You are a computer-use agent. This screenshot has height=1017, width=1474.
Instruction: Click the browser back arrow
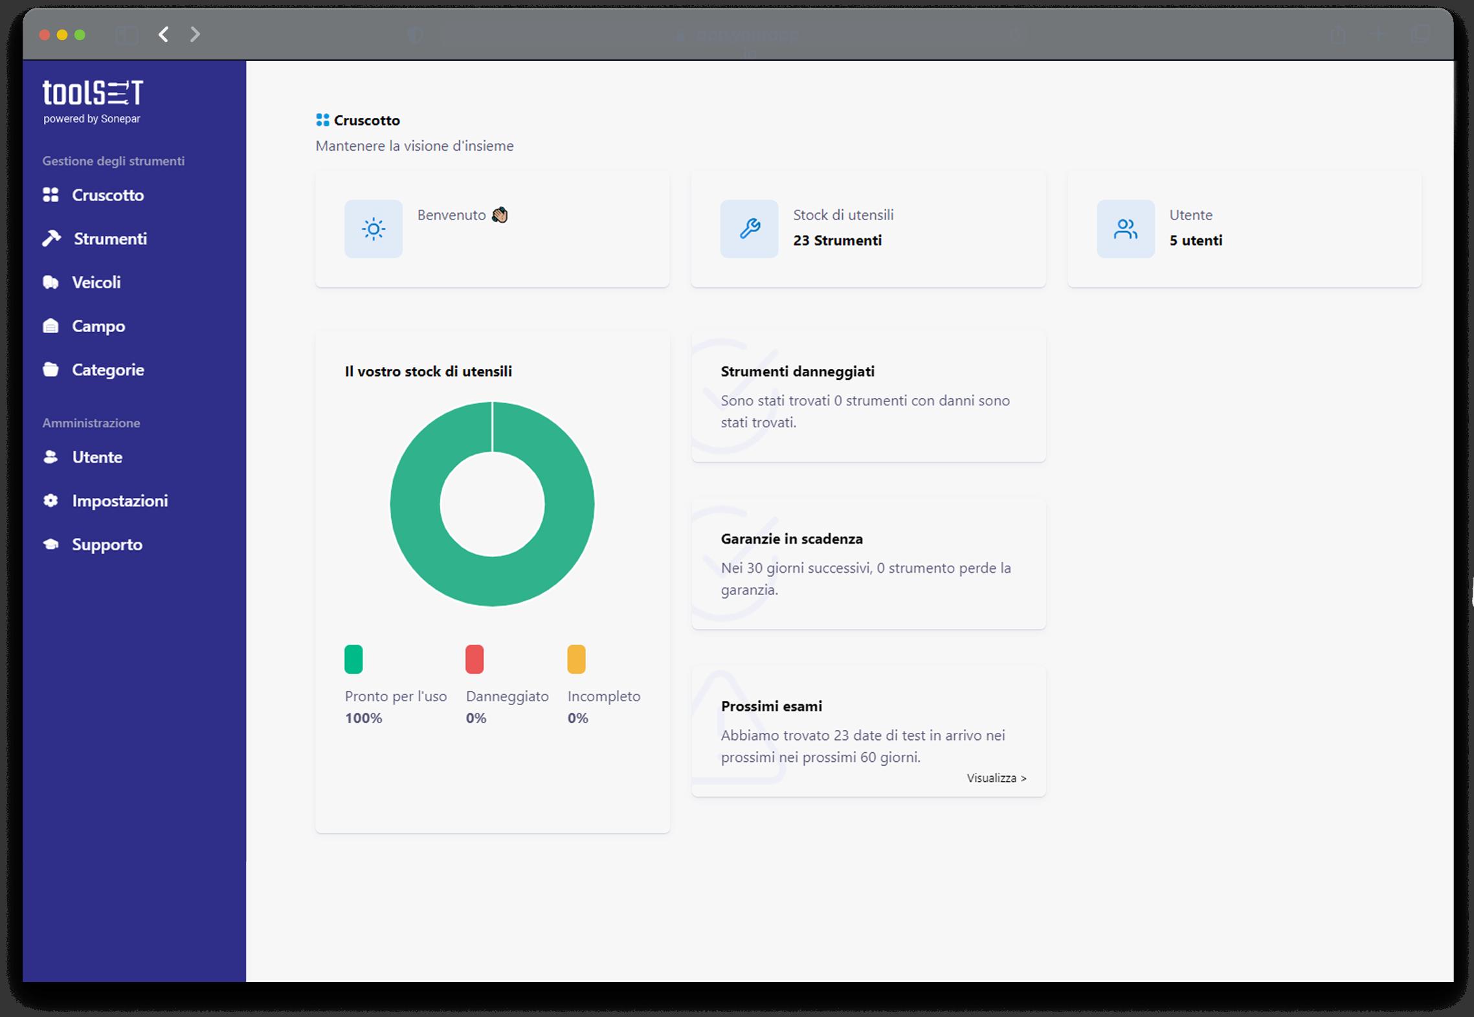click(x=164, y=34)
